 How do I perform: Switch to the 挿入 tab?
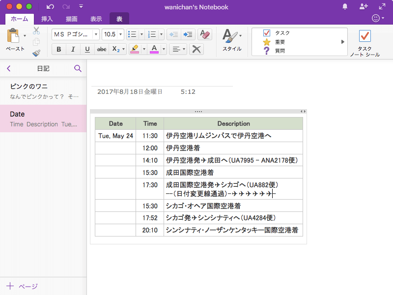point(47,19)
